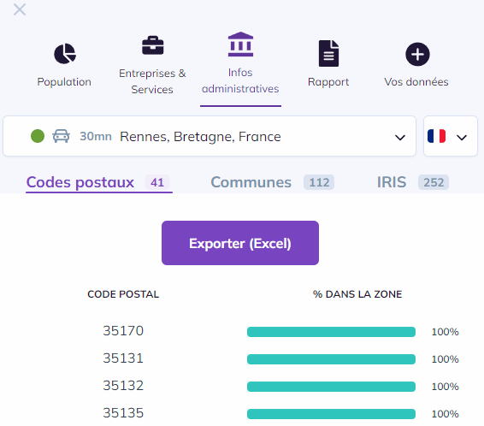Close the panel with the X icon
The height and width of the screenshot is (426, 484).
click(20, 9)
